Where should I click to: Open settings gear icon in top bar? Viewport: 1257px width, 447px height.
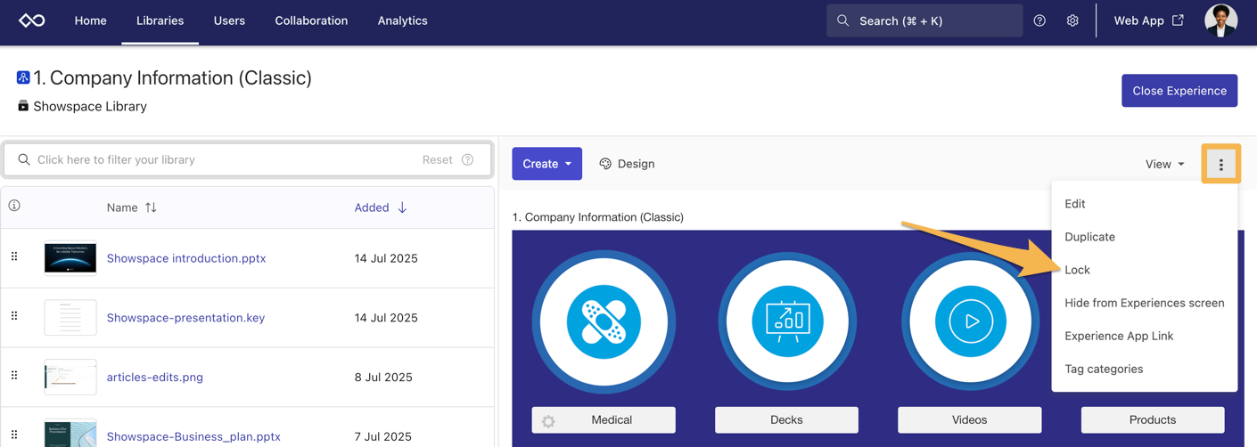click(x=1072, y=20)
